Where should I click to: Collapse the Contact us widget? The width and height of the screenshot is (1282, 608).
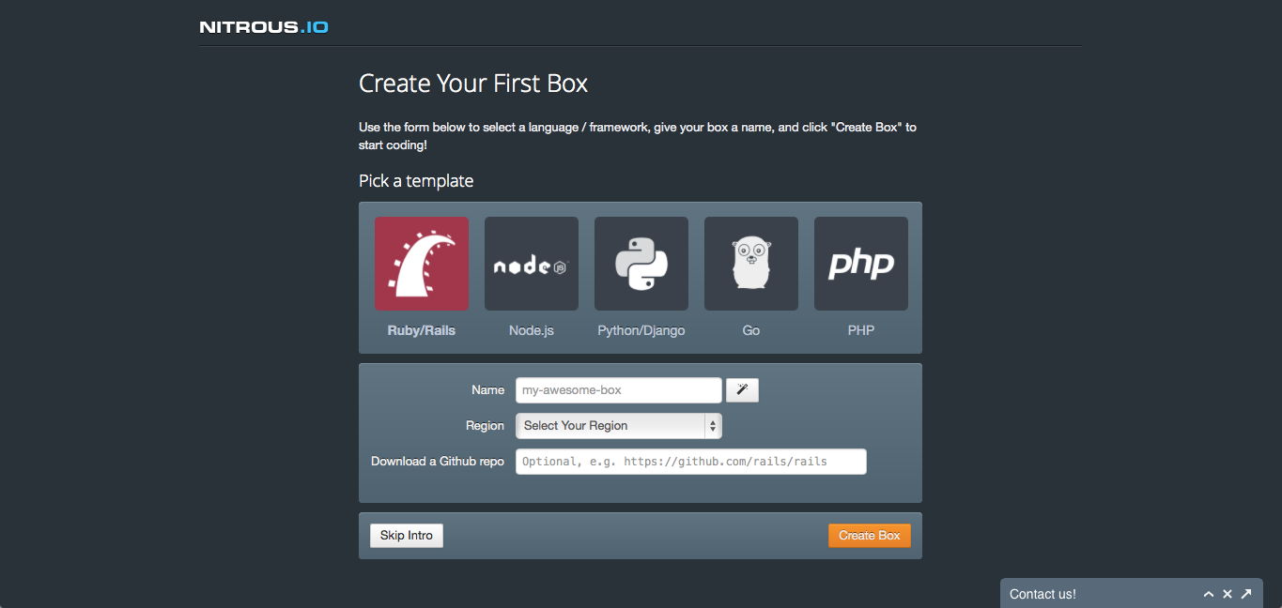click(x=1209, y=594)
